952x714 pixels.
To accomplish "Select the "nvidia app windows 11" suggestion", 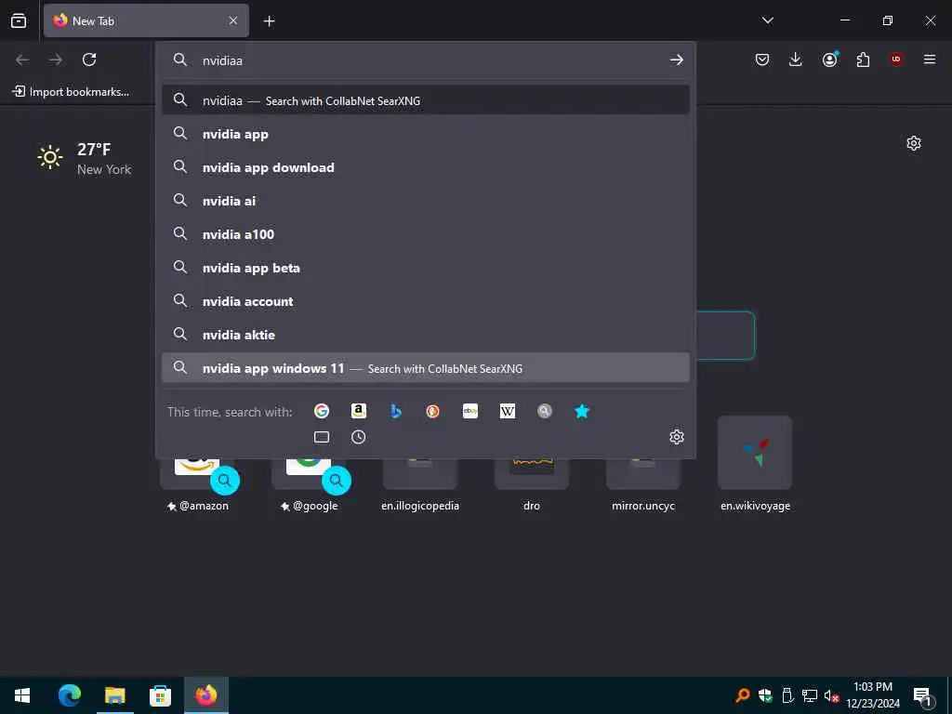I will click(426, 368).
